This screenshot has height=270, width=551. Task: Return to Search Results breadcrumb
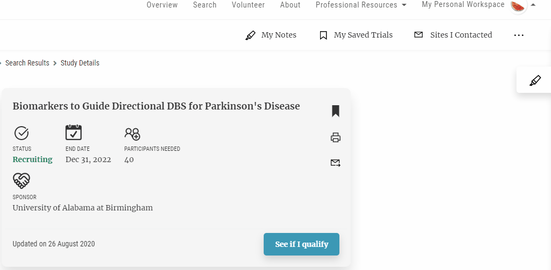[x=27, y=63]
